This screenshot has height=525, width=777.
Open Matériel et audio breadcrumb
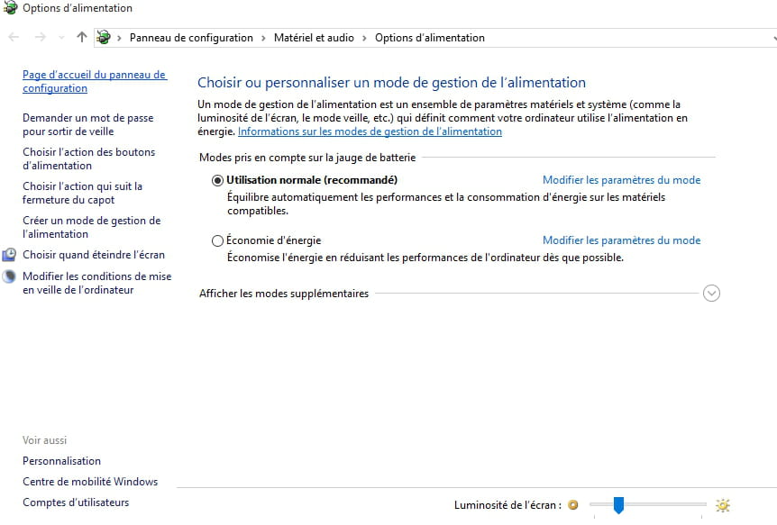[314, 38]
